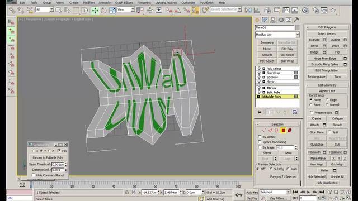This screenshot has height=201, width=358.
Task: Select the X axis radio in Symmetry dialog
Action: 34,151
